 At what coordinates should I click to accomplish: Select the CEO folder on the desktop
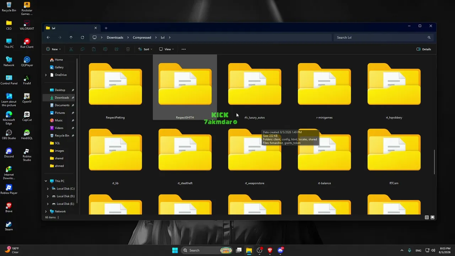9,25
